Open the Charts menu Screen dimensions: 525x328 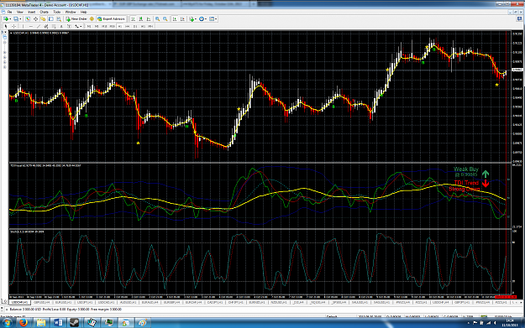45,12
